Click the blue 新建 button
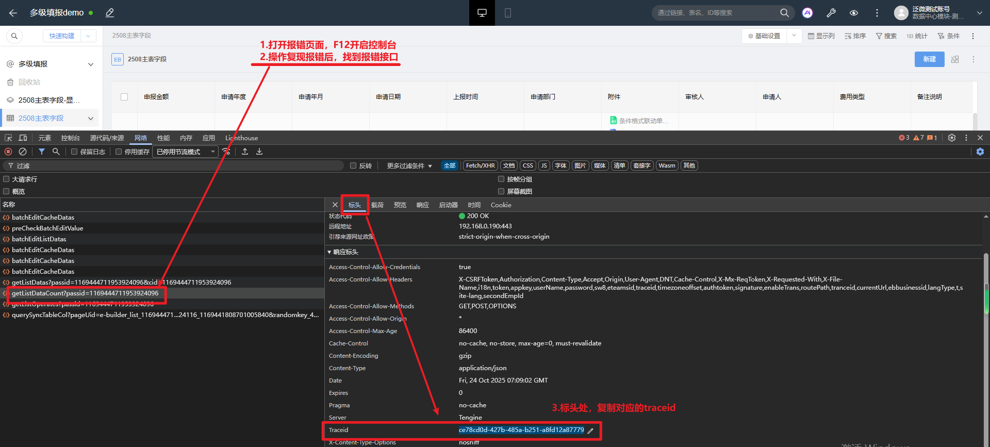The image size is (990, 447). (929, 59)
